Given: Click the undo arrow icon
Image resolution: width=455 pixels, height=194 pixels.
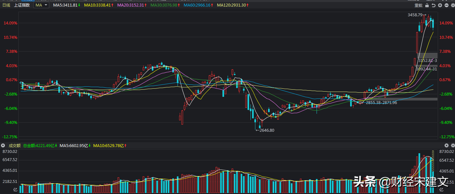Looking at the screenshot, I should pos(434,5).
